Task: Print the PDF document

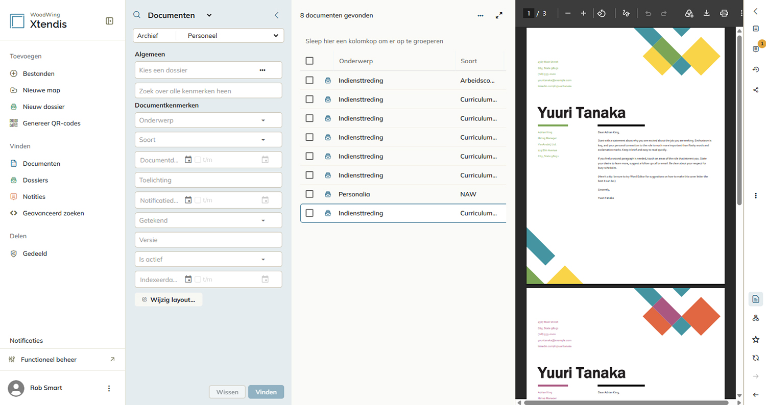Action: tap(724, 13)
